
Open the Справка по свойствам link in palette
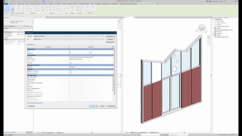pyautogui.click(x=10, y=132)
